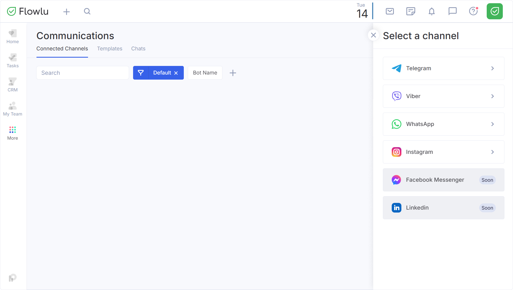The image size is (513, 290).
Task: Open the calendar date Tue 14
Action: tap(362, 11)
